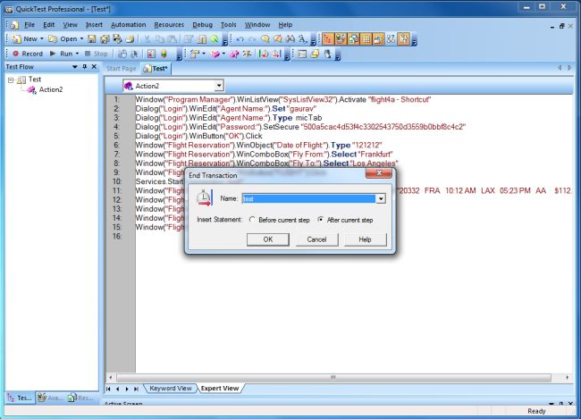The image size is (581, 419).
Task: Expand the Run button dropdown arrow
Action: coord(77,54)
